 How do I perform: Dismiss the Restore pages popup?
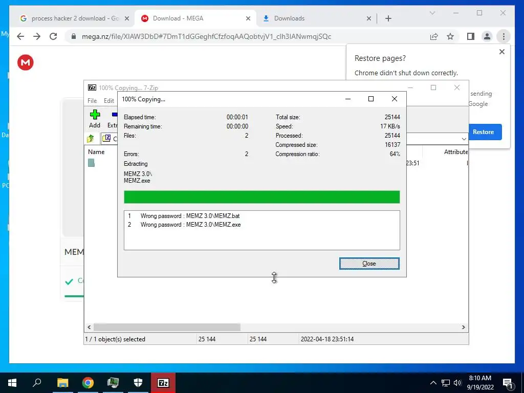501,52
